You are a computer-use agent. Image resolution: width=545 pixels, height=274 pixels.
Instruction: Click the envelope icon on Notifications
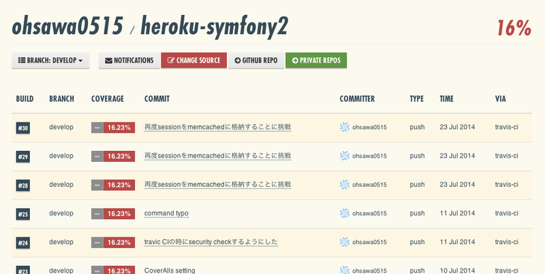[x=108, y=61]
